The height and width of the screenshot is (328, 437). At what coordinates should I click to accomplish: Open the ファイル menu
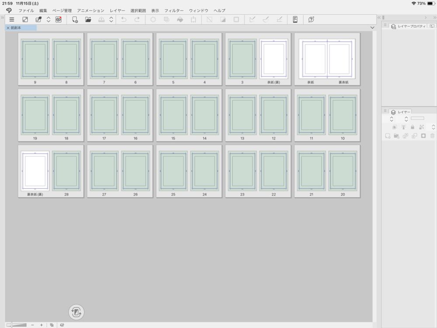pos(26,10)
